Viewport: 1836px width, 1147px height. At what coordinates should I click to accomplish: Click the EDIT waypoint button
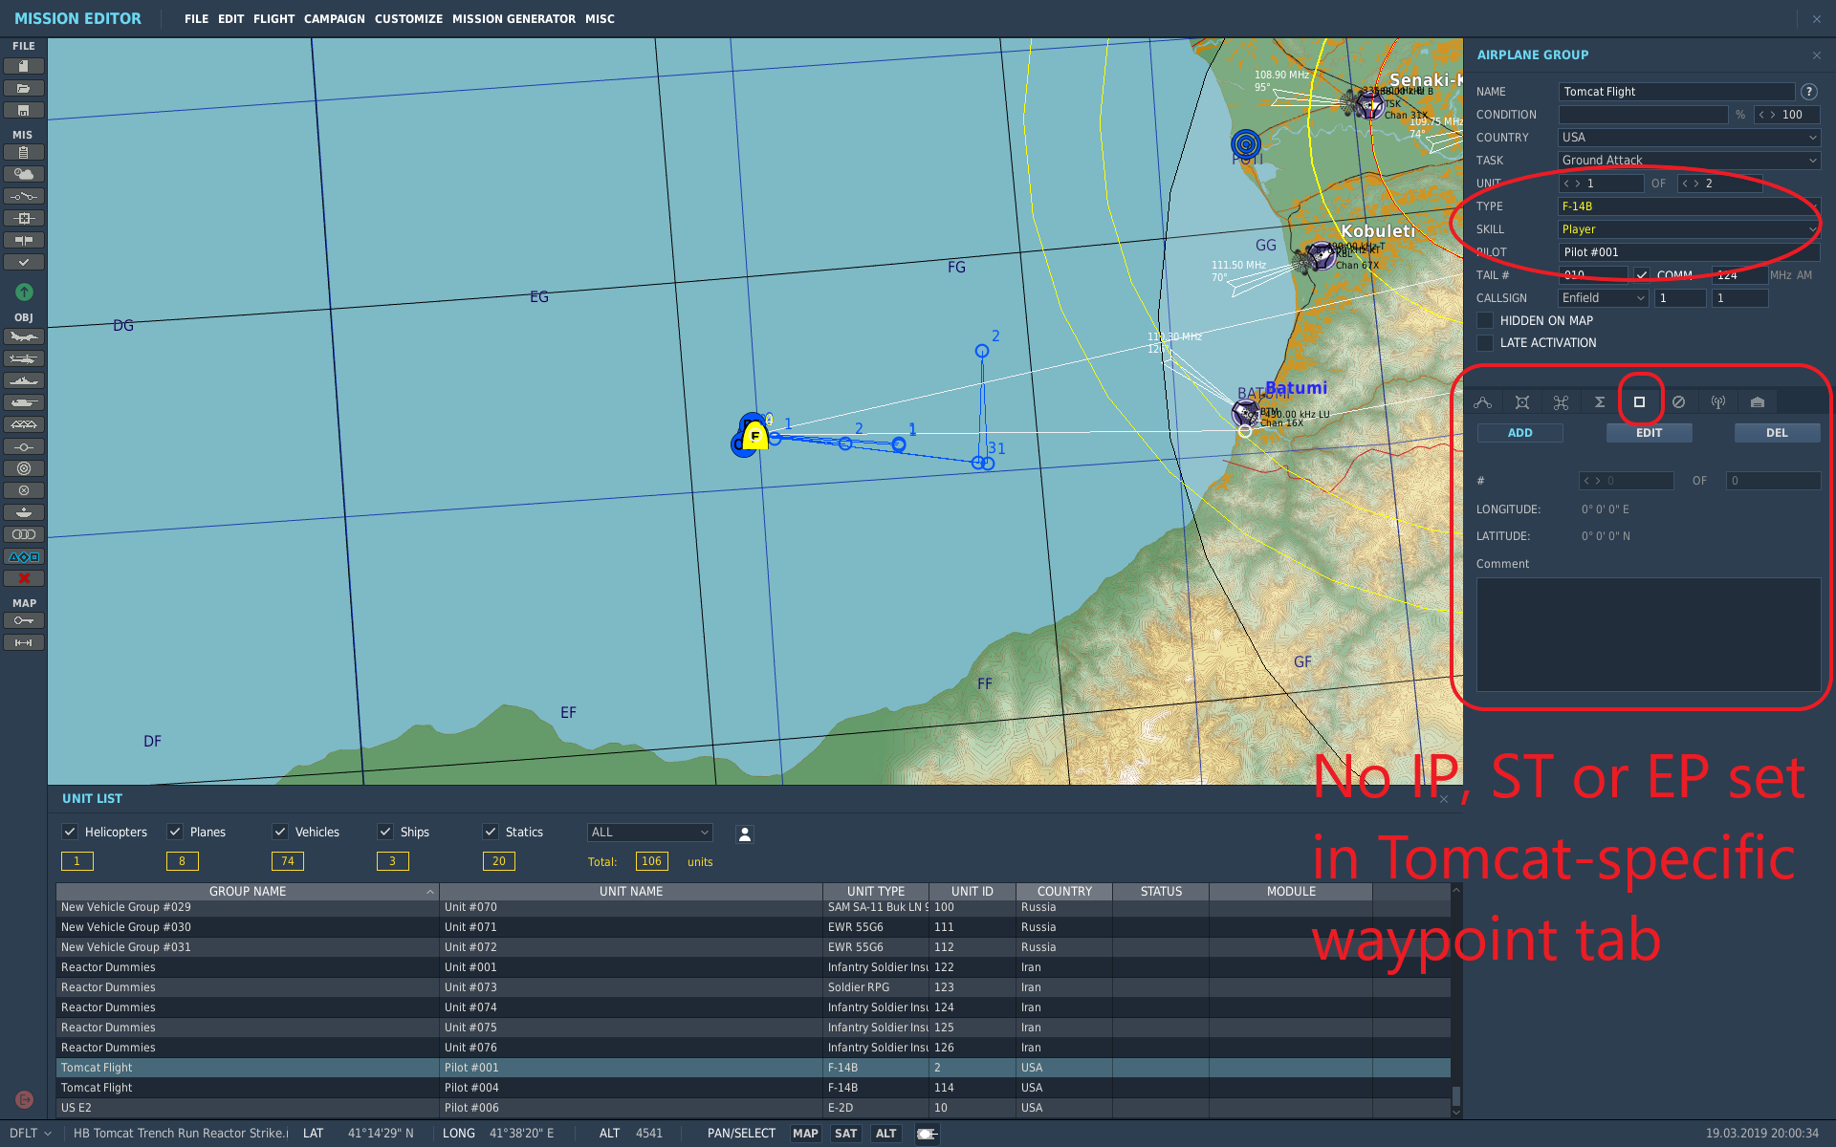(1649, 433)
